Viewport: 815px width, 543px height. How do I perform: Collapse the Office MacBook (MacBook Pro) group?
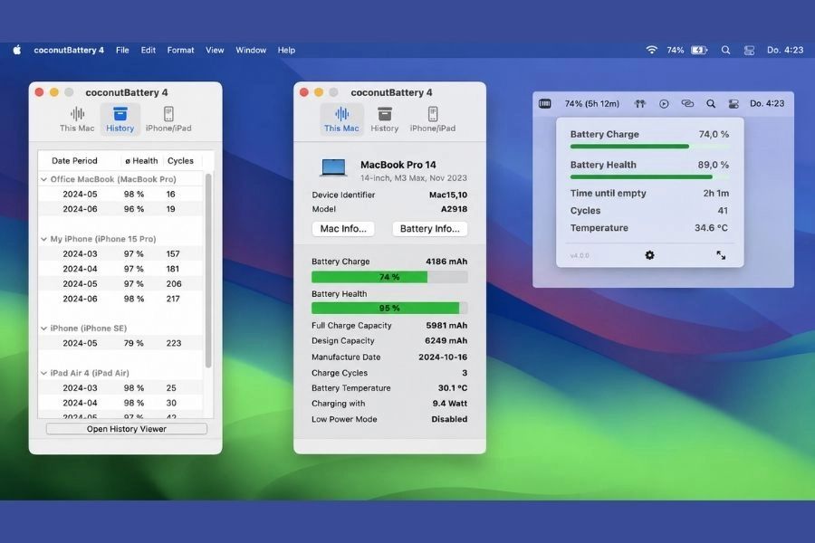tap(43, 179)
